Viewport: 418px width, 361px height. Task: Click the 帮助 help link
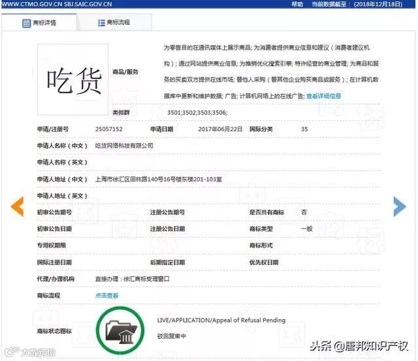pyautogui.click(x=297, y=5)
